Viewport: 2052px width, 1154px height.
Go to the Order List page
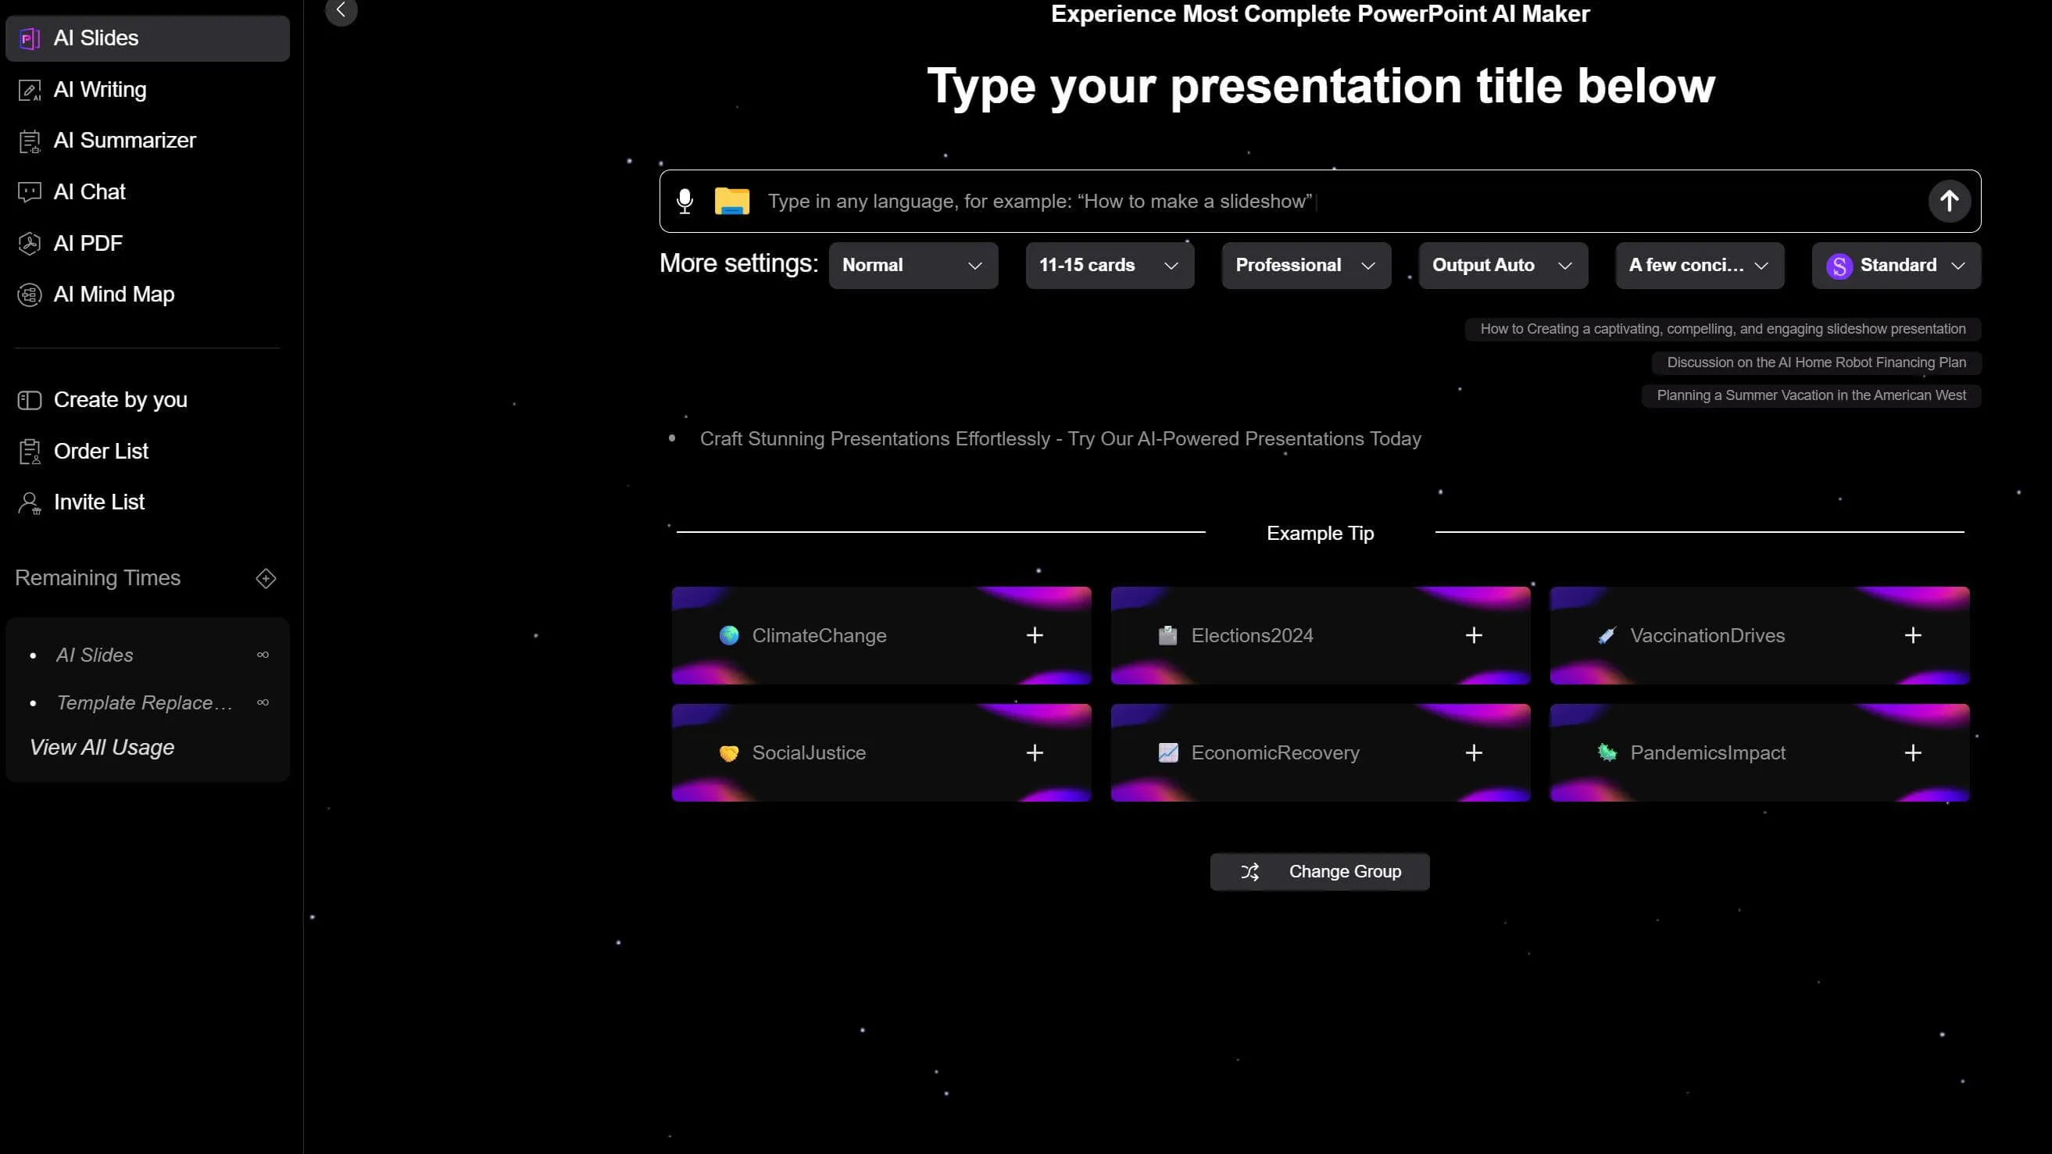click(x=100, y=451)
